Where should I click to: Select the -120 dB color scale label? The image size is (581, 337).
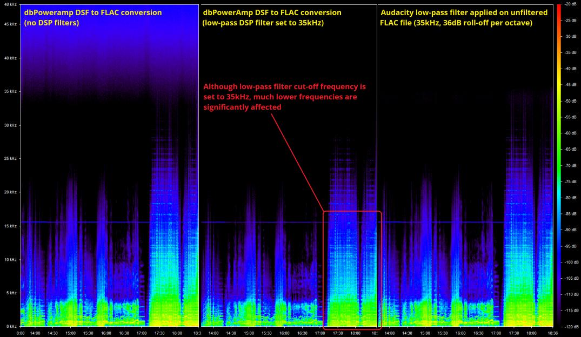570,327
